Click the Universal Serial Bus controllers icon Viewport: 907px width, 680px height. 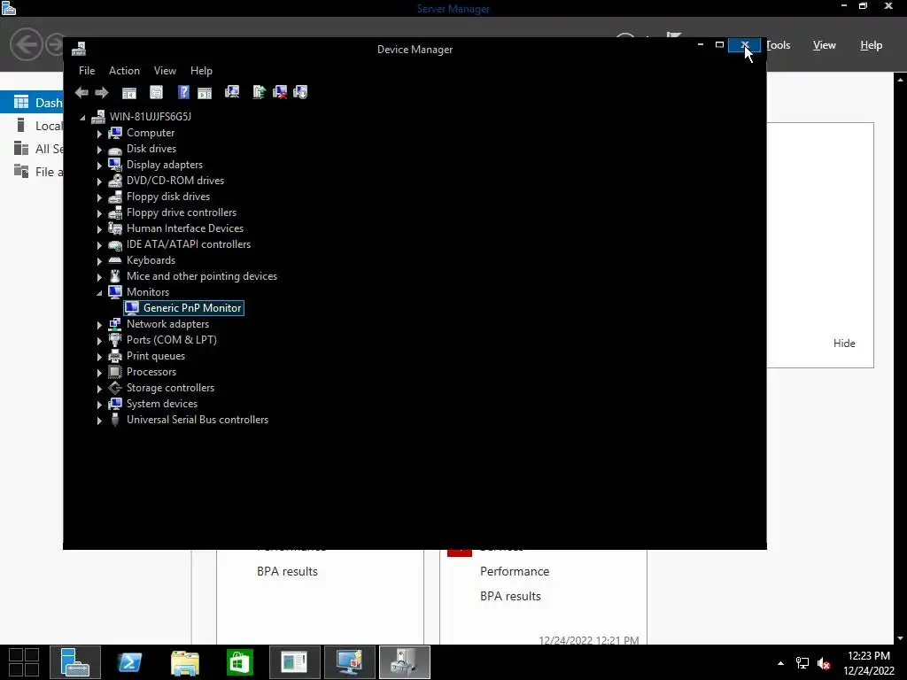(x=115, y=420)
